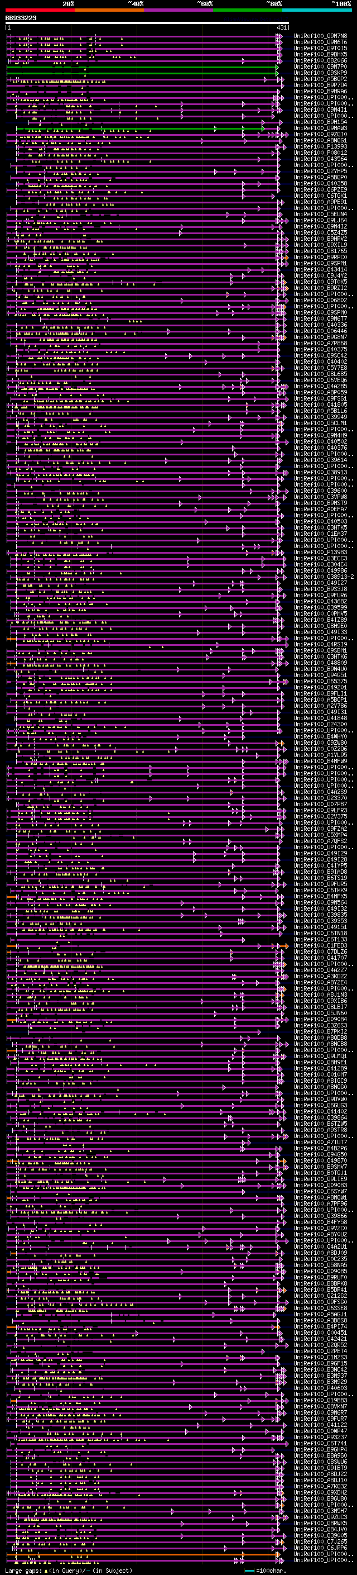Open hit UniRef100_B9RPC0

pos(320,258)
